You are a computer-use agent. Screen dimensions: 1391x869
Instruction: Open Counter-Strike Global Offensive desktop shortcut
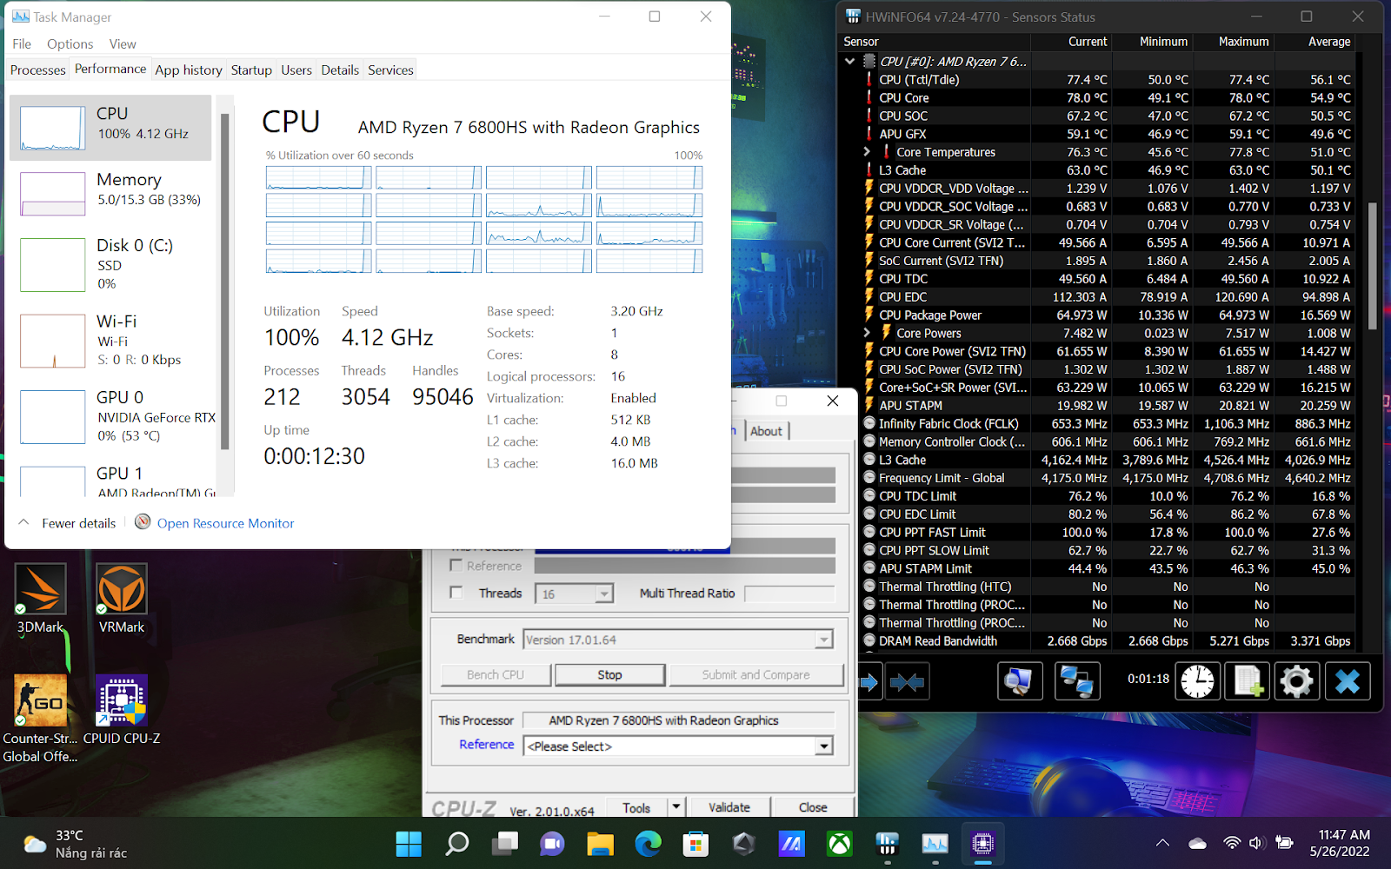(40, 718)
